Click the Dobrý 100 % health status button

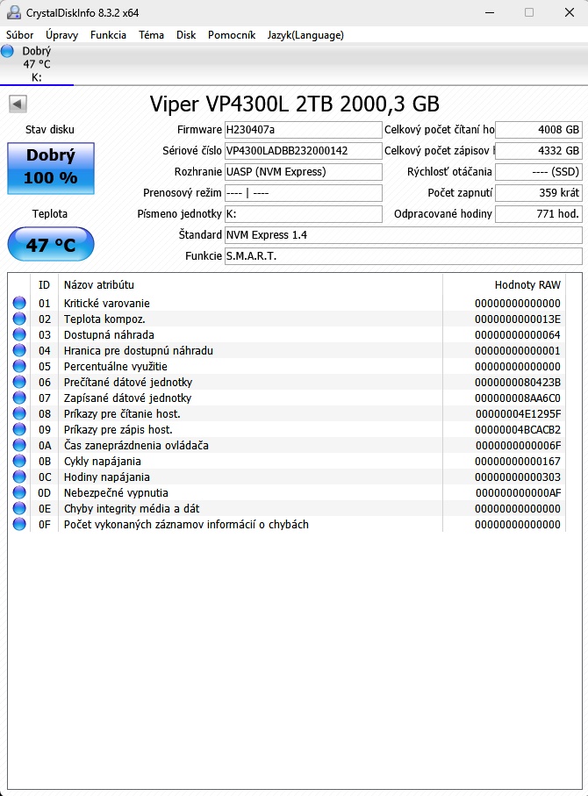point(51,169)
